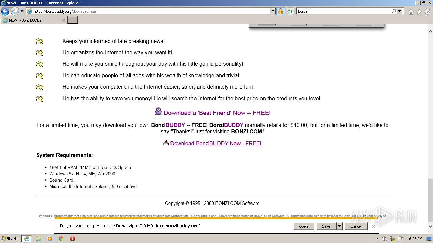
Task: View the security lock report icon
Action: click(280, 11)
